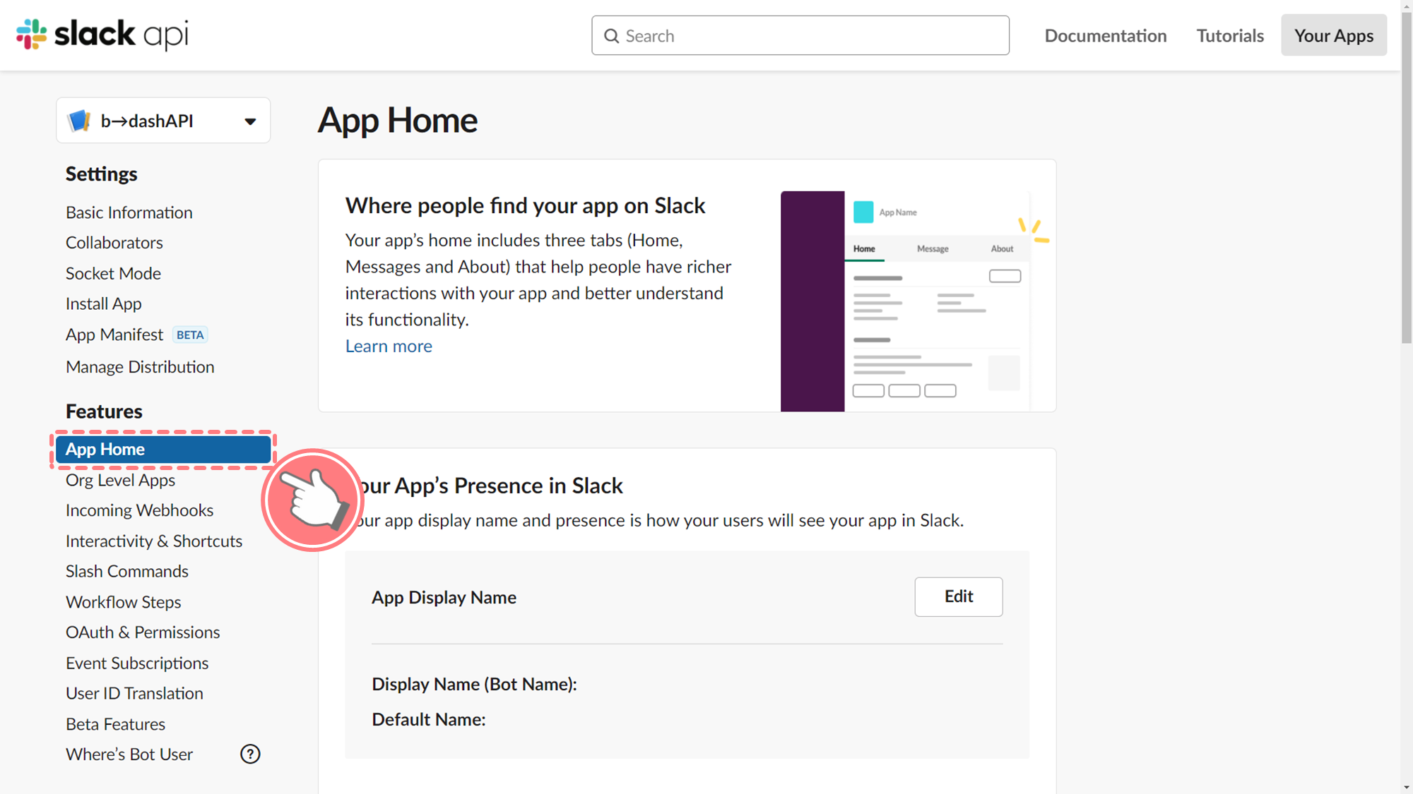The image size is (1413, 794).
Task: Open Socket Mode settings
Action: [x=113, y=273]
